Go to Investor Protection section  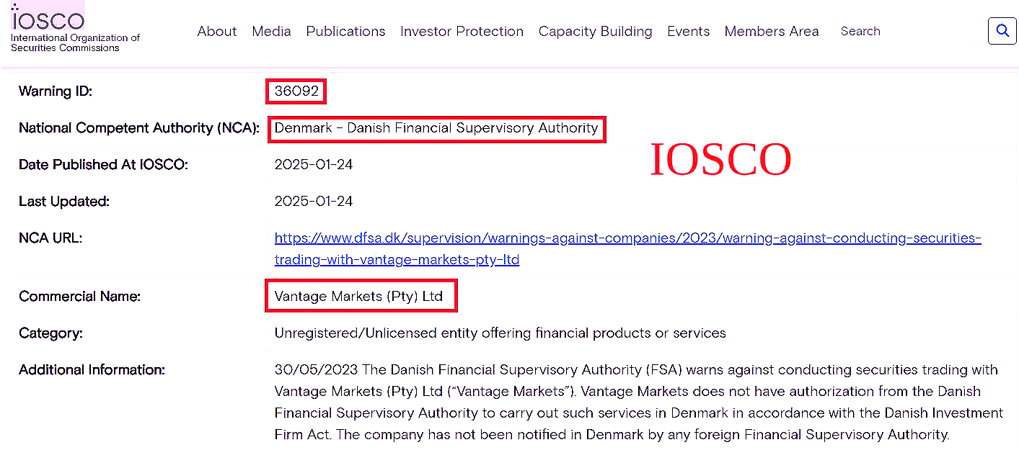click(462, 32)
